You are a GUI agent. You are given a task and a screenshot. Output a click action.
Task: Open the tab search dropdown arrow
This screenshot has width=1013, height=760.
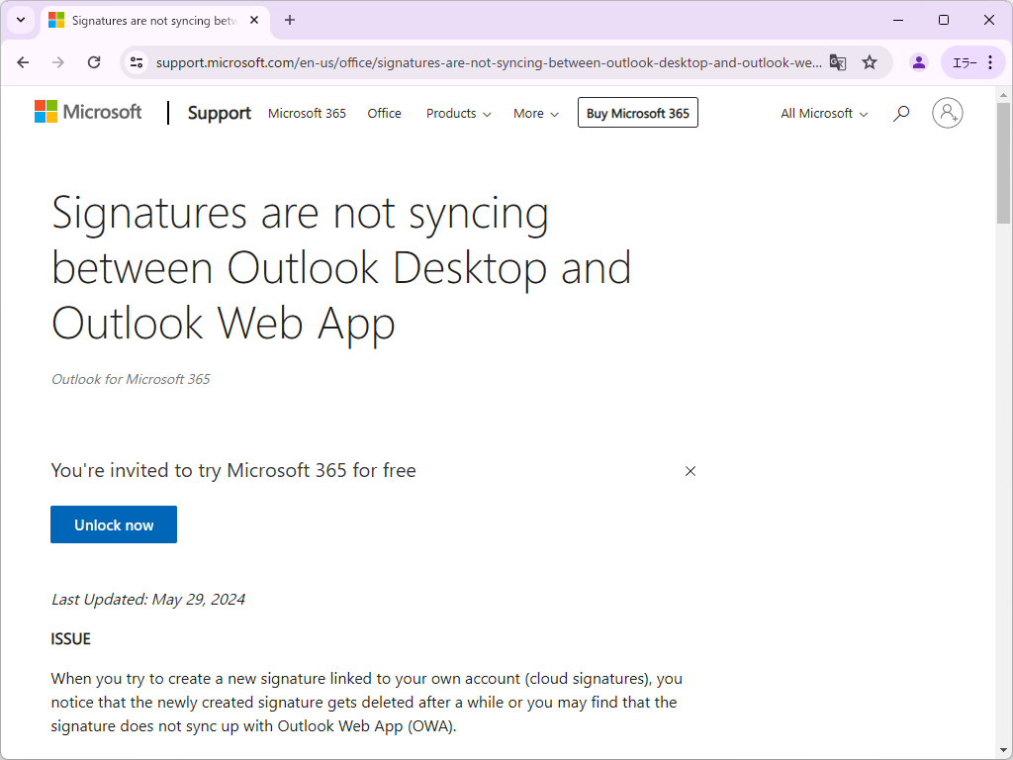(x=21, y=20)
